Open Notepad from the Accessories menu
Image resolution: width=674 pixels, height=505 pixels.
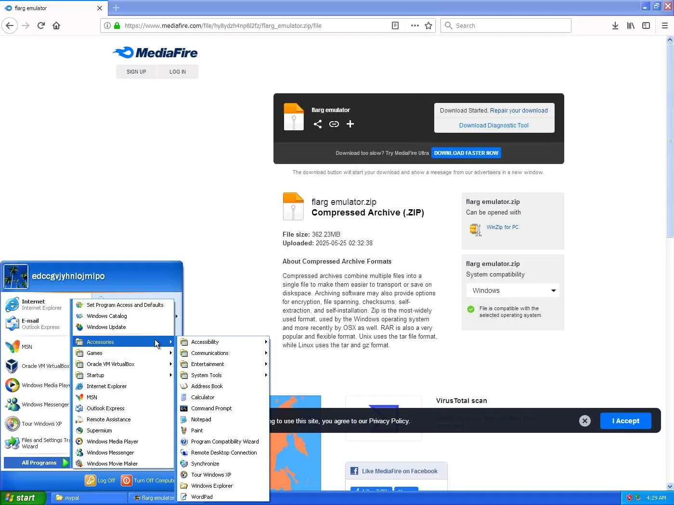point(223,419)
